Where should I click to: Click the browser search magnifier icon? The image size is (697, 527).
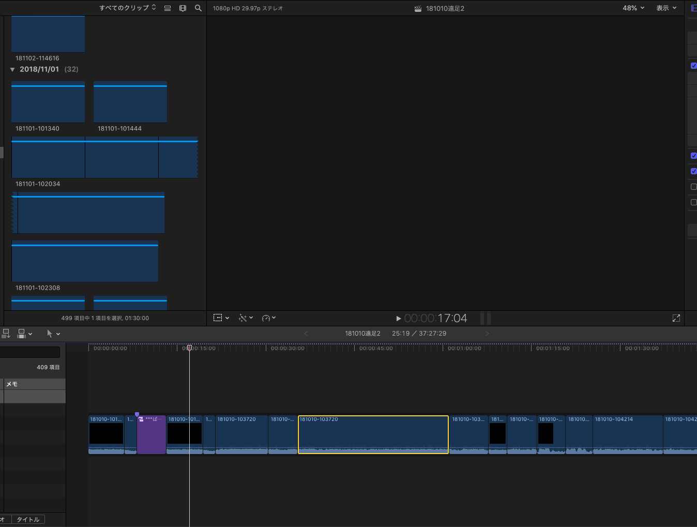coord(198,8)
